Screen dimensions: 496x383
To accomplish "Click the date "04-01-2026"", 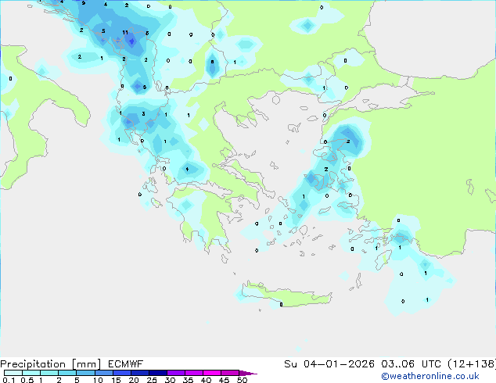I will point(339,364).
